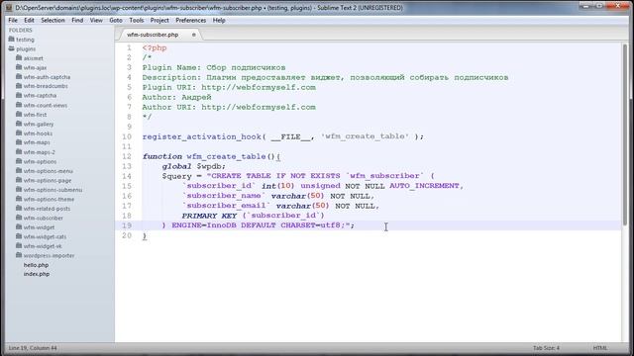Viewport: 634px width, 356px height.
Task: Expand the wfm-gallery folder label
Action: 39,124
